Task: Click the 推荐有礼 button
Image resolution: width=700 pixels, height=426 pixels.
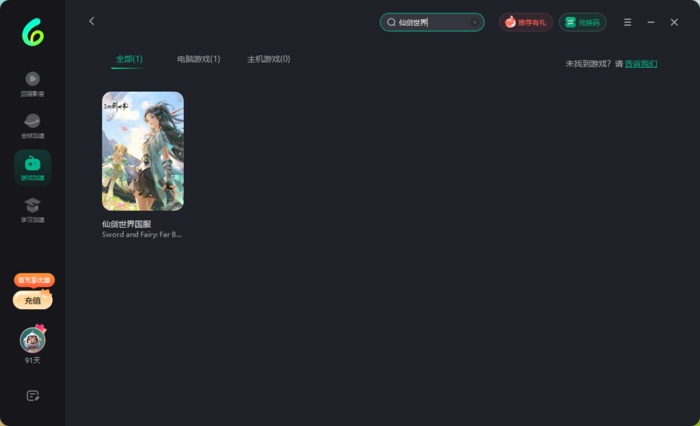Action: coord(525,23)
